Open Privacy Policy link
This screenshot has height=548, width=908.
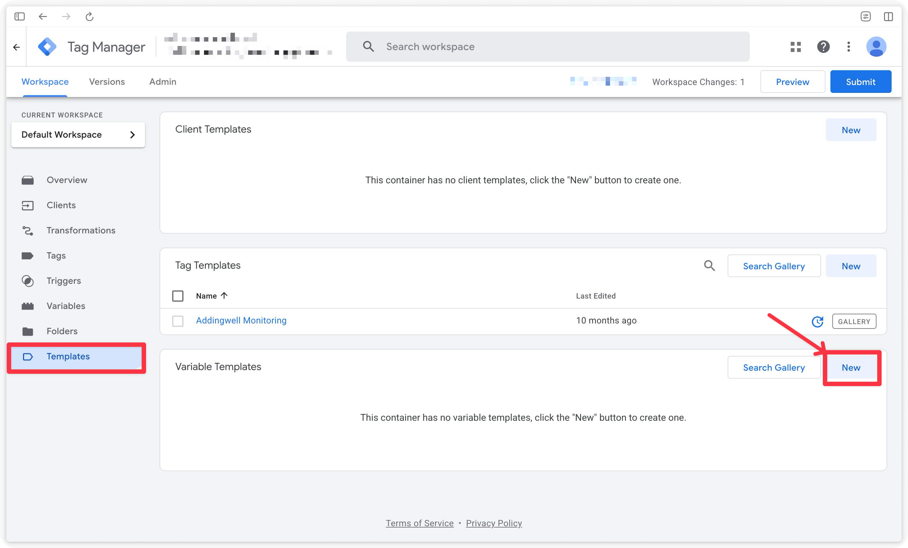(x=494, y=523)
